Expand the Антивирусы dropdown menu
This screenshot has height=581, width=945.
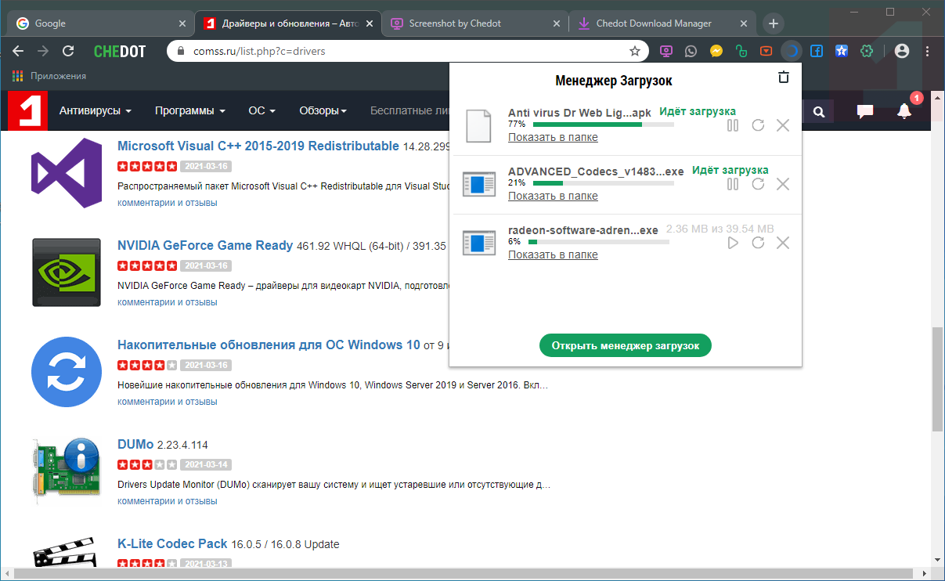[x=95, y=111]
